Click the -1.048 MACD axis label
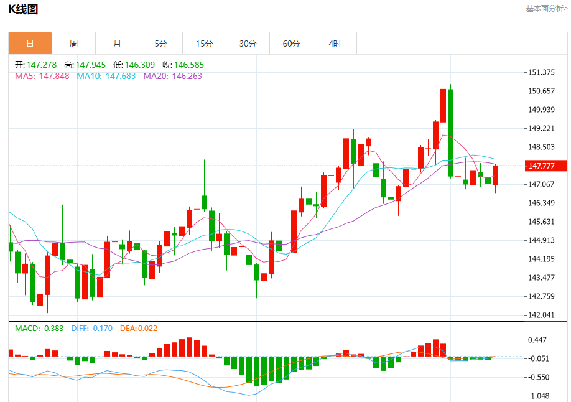 point(539,396)
